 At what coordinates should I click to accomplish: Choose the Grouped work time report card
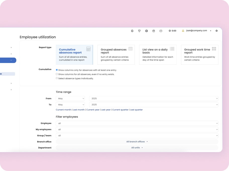(x=200, y=55)
